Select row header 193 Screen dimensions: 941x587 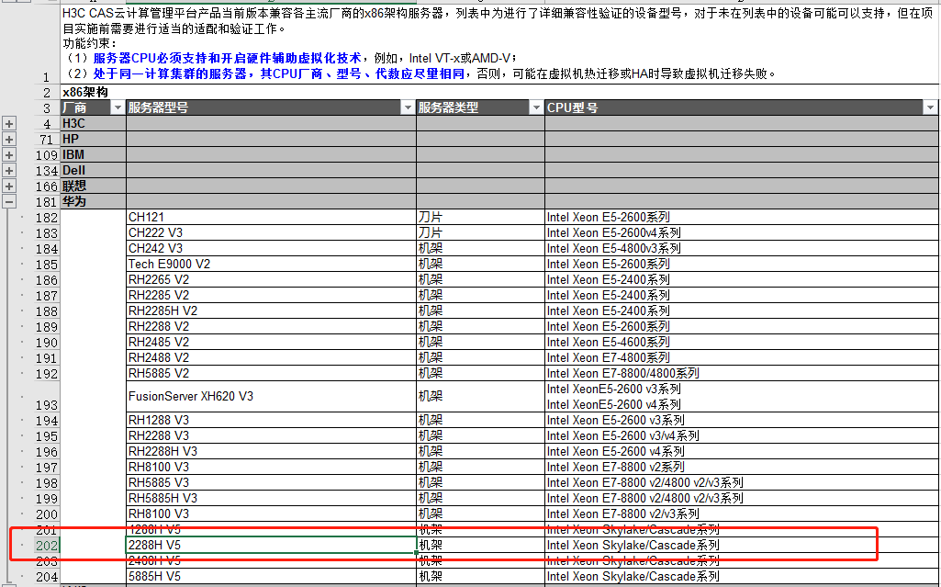47,398
